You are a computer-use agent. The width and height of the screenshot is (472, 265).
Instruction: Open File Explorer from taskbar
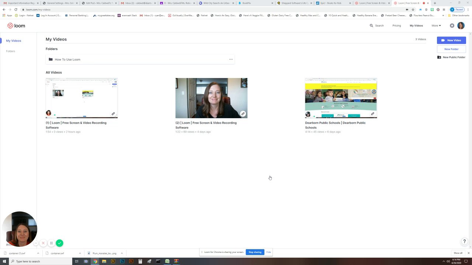click(x=104, y=261)
